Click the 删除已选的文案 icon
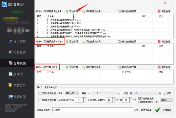Viewport: 176px width, 118px height. 119,67
